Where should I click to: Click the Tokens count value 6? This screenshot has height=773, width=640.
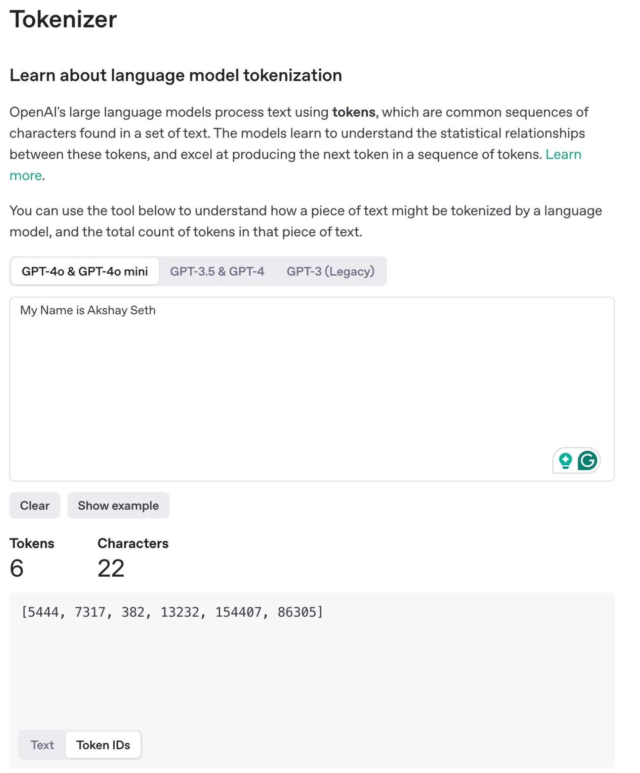coord(17,568)
